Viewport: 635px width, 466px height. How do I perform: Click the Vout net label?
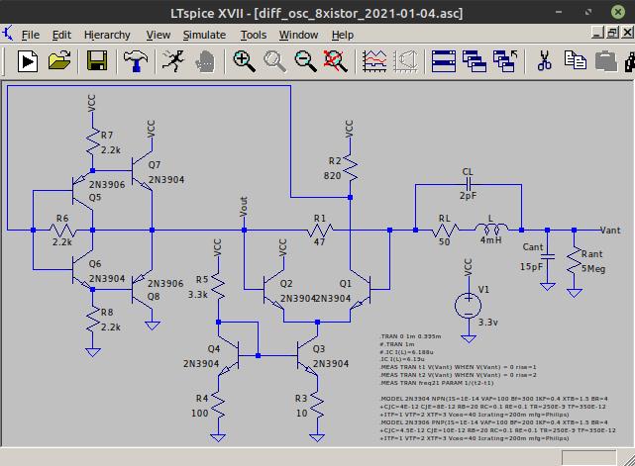(x=244, y=207)
